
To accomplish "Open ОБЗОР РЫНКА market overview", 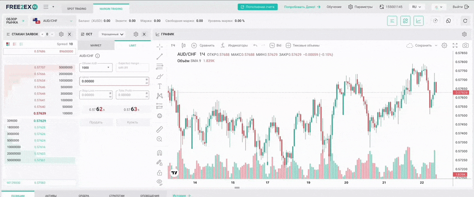I will 15,21.
